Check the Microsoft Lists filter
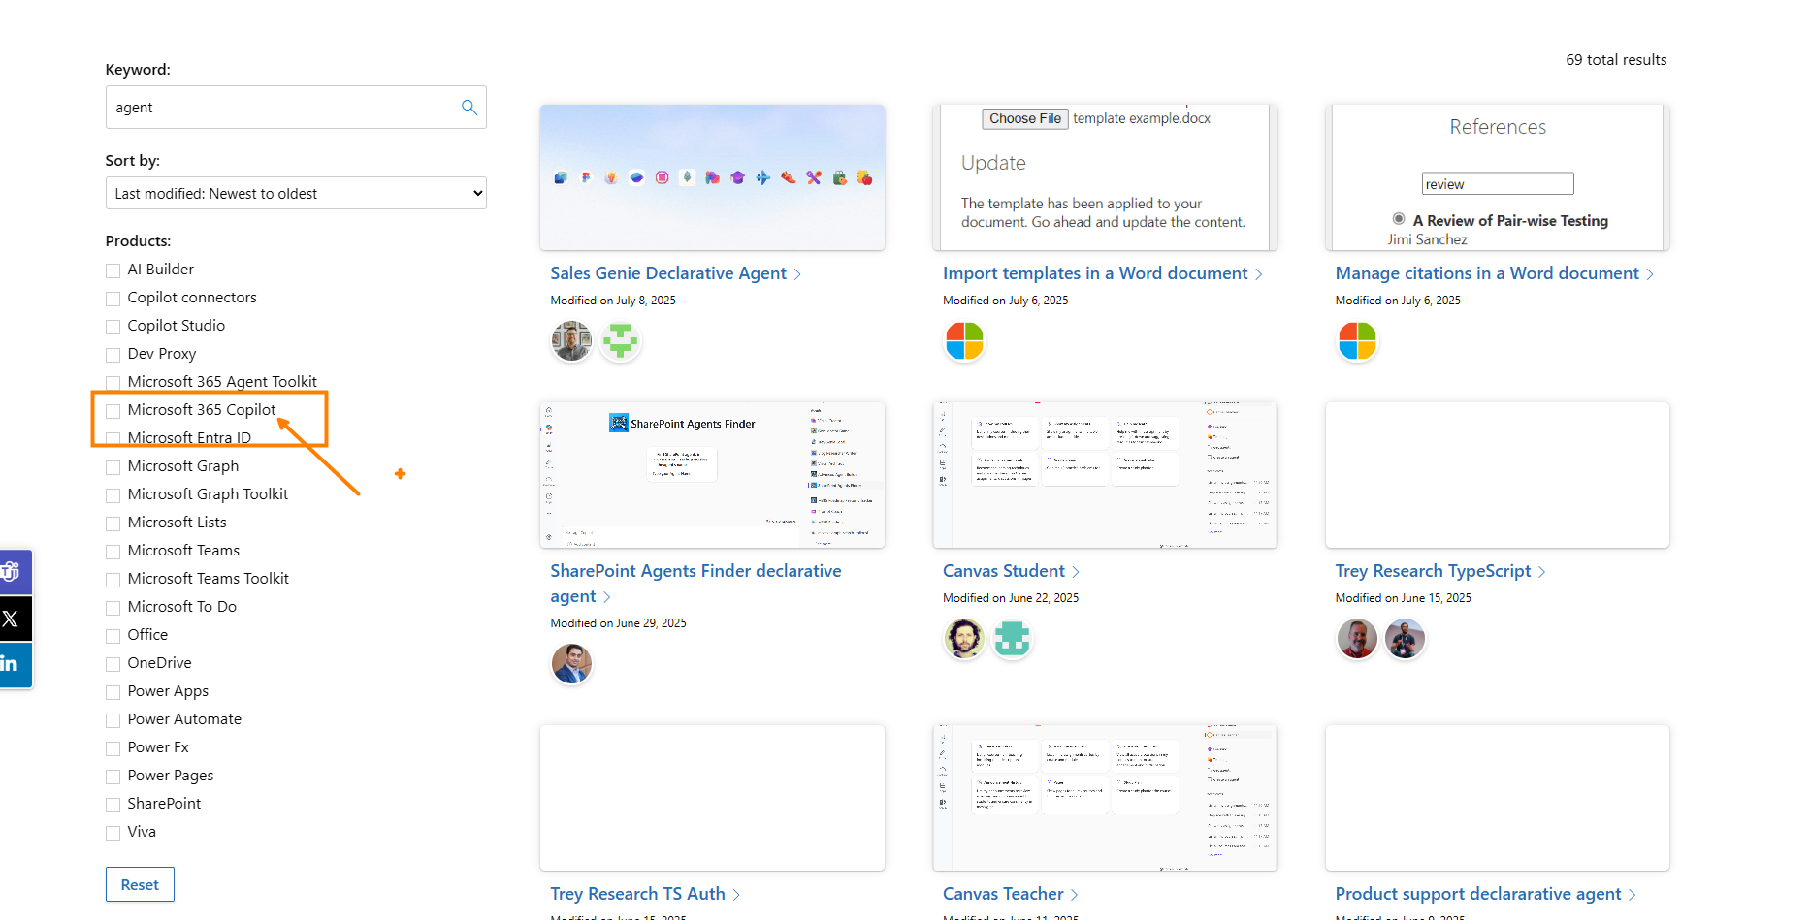The image size is (1811, 920). tap(113, 523)
